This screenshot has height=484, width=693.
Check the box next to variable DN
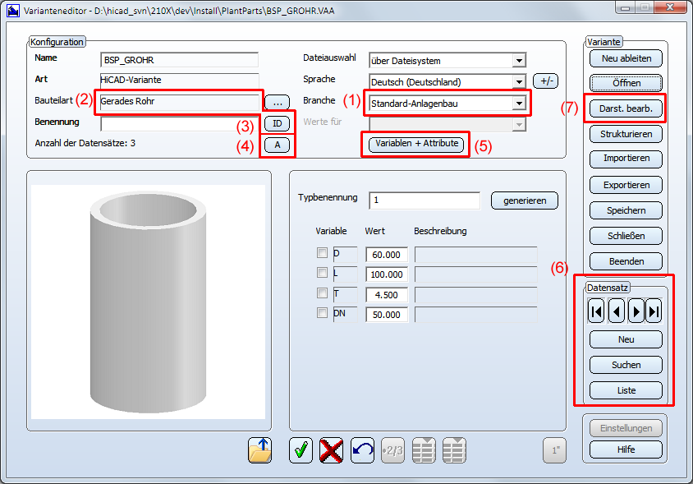[322, 312]
